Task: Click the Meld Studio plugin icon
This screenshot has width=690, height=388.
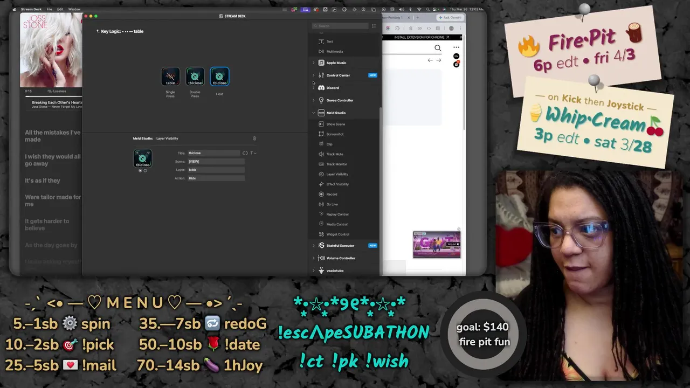Action: click(x=321, y=113)
